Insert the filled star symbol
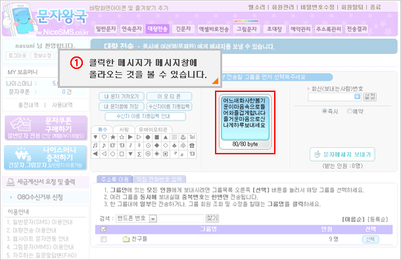This screenshot has width=401, height=260. pos(113,137)
